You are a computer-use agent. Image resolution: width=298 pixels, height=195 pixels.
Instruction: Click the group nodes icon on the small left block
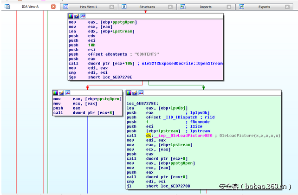point(67,93)
